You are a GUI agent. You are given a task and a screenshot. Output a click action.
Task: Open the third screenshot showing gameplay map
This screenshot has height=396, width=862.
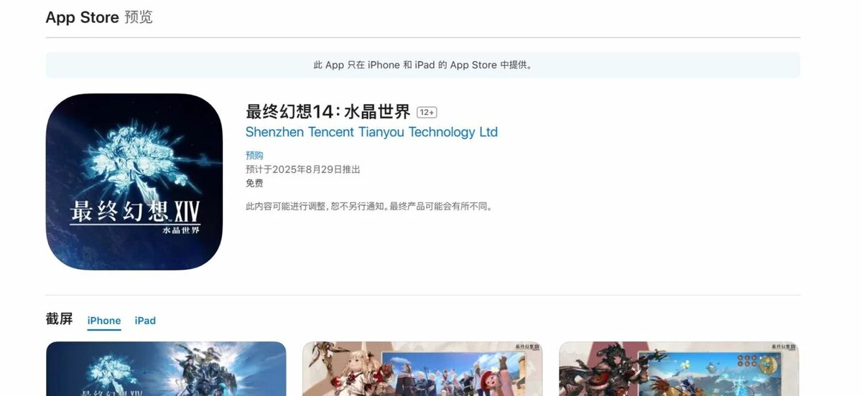click(679, 369)
